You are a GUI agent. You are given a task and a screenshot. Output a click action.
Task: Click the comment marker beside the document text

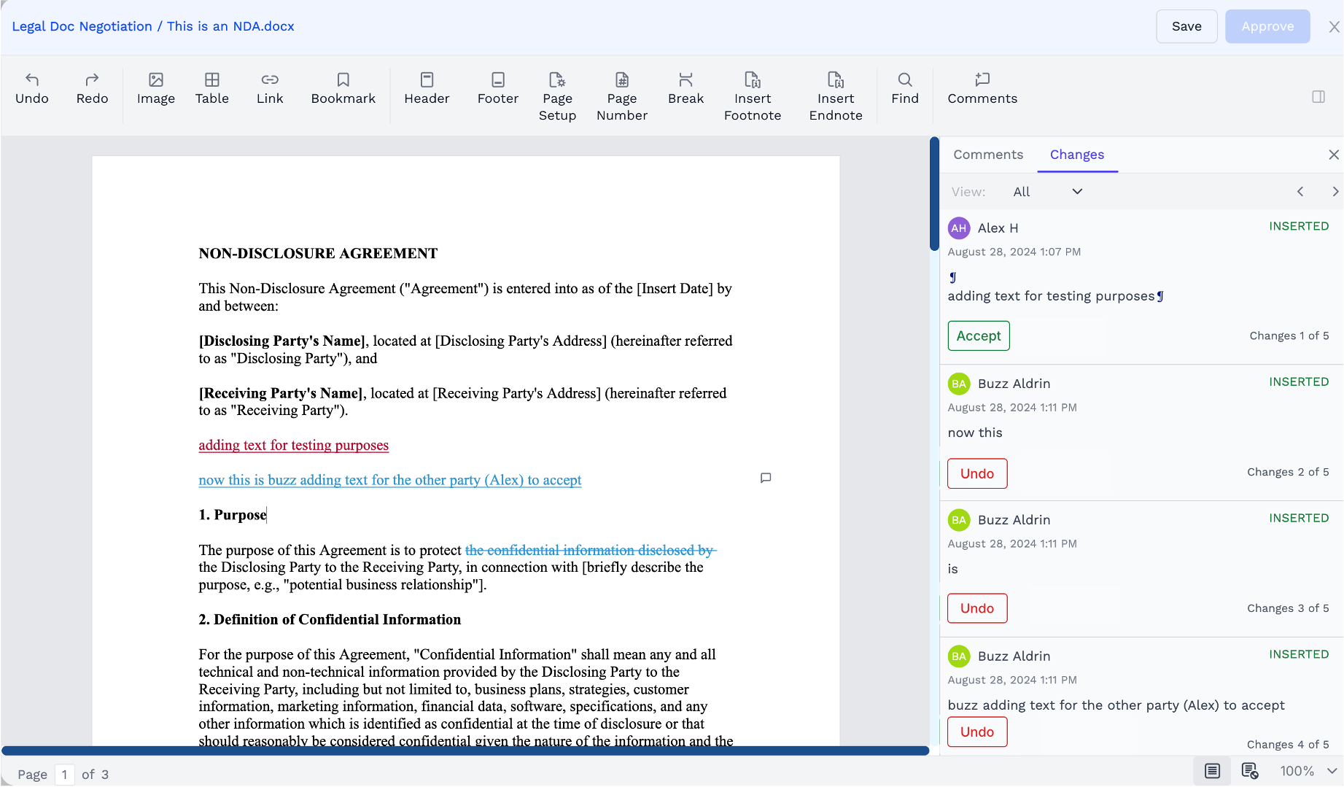pyautogui.click(x=766, y=478)
